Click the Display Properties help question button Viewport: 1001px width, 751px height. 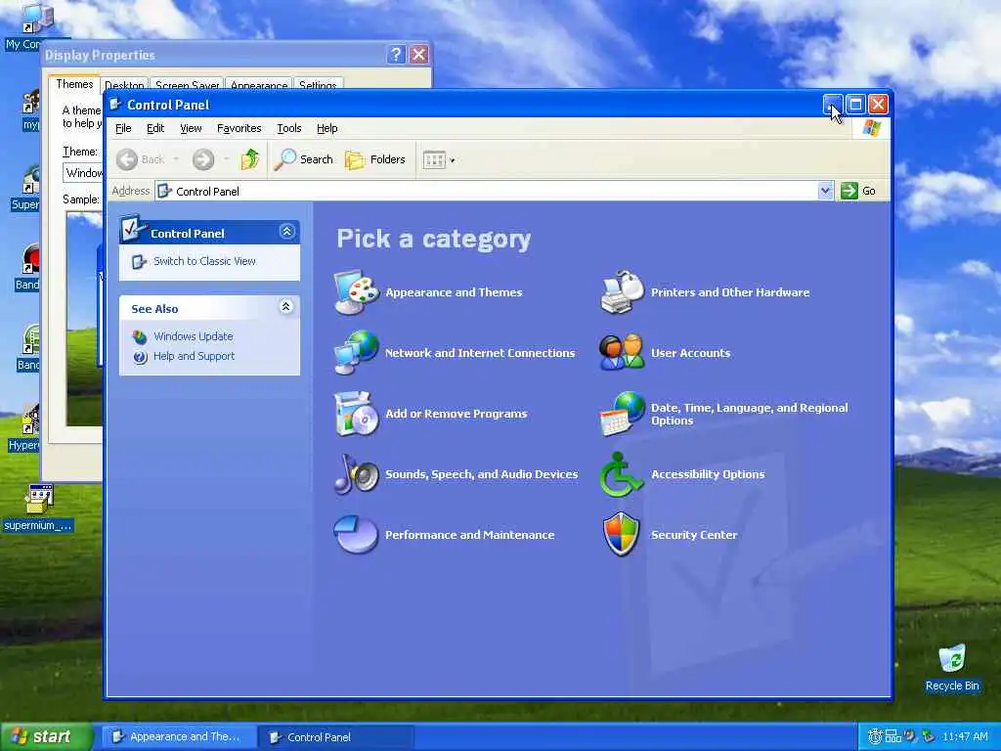(x=395, y=55)
